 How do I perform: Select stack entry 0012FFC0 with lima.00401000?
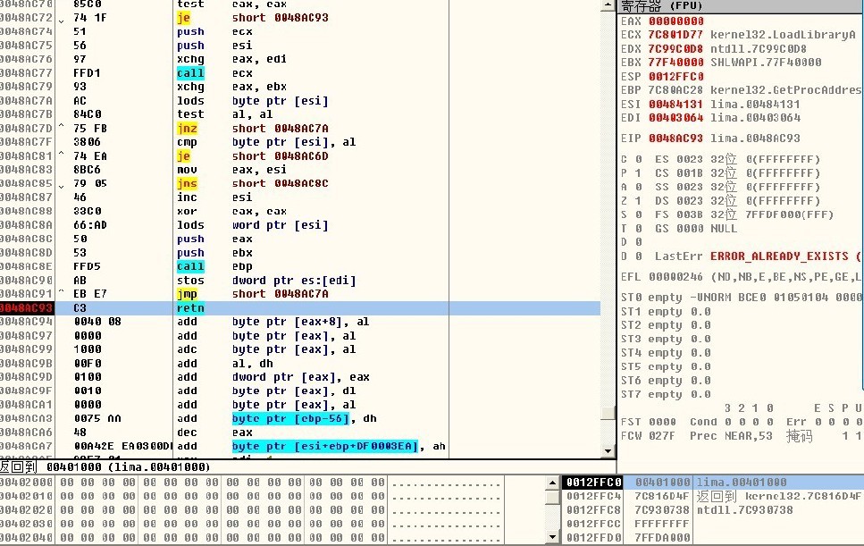pyautogui.click(x=712, y=483)
